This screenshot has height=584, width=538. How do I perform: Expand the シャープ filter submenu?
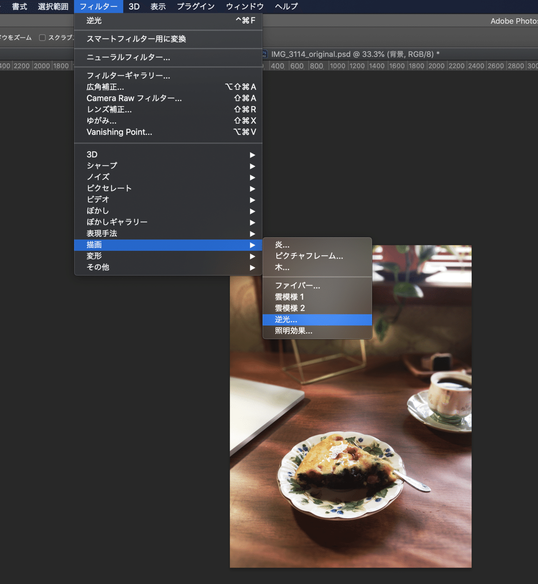pos(102,166)
